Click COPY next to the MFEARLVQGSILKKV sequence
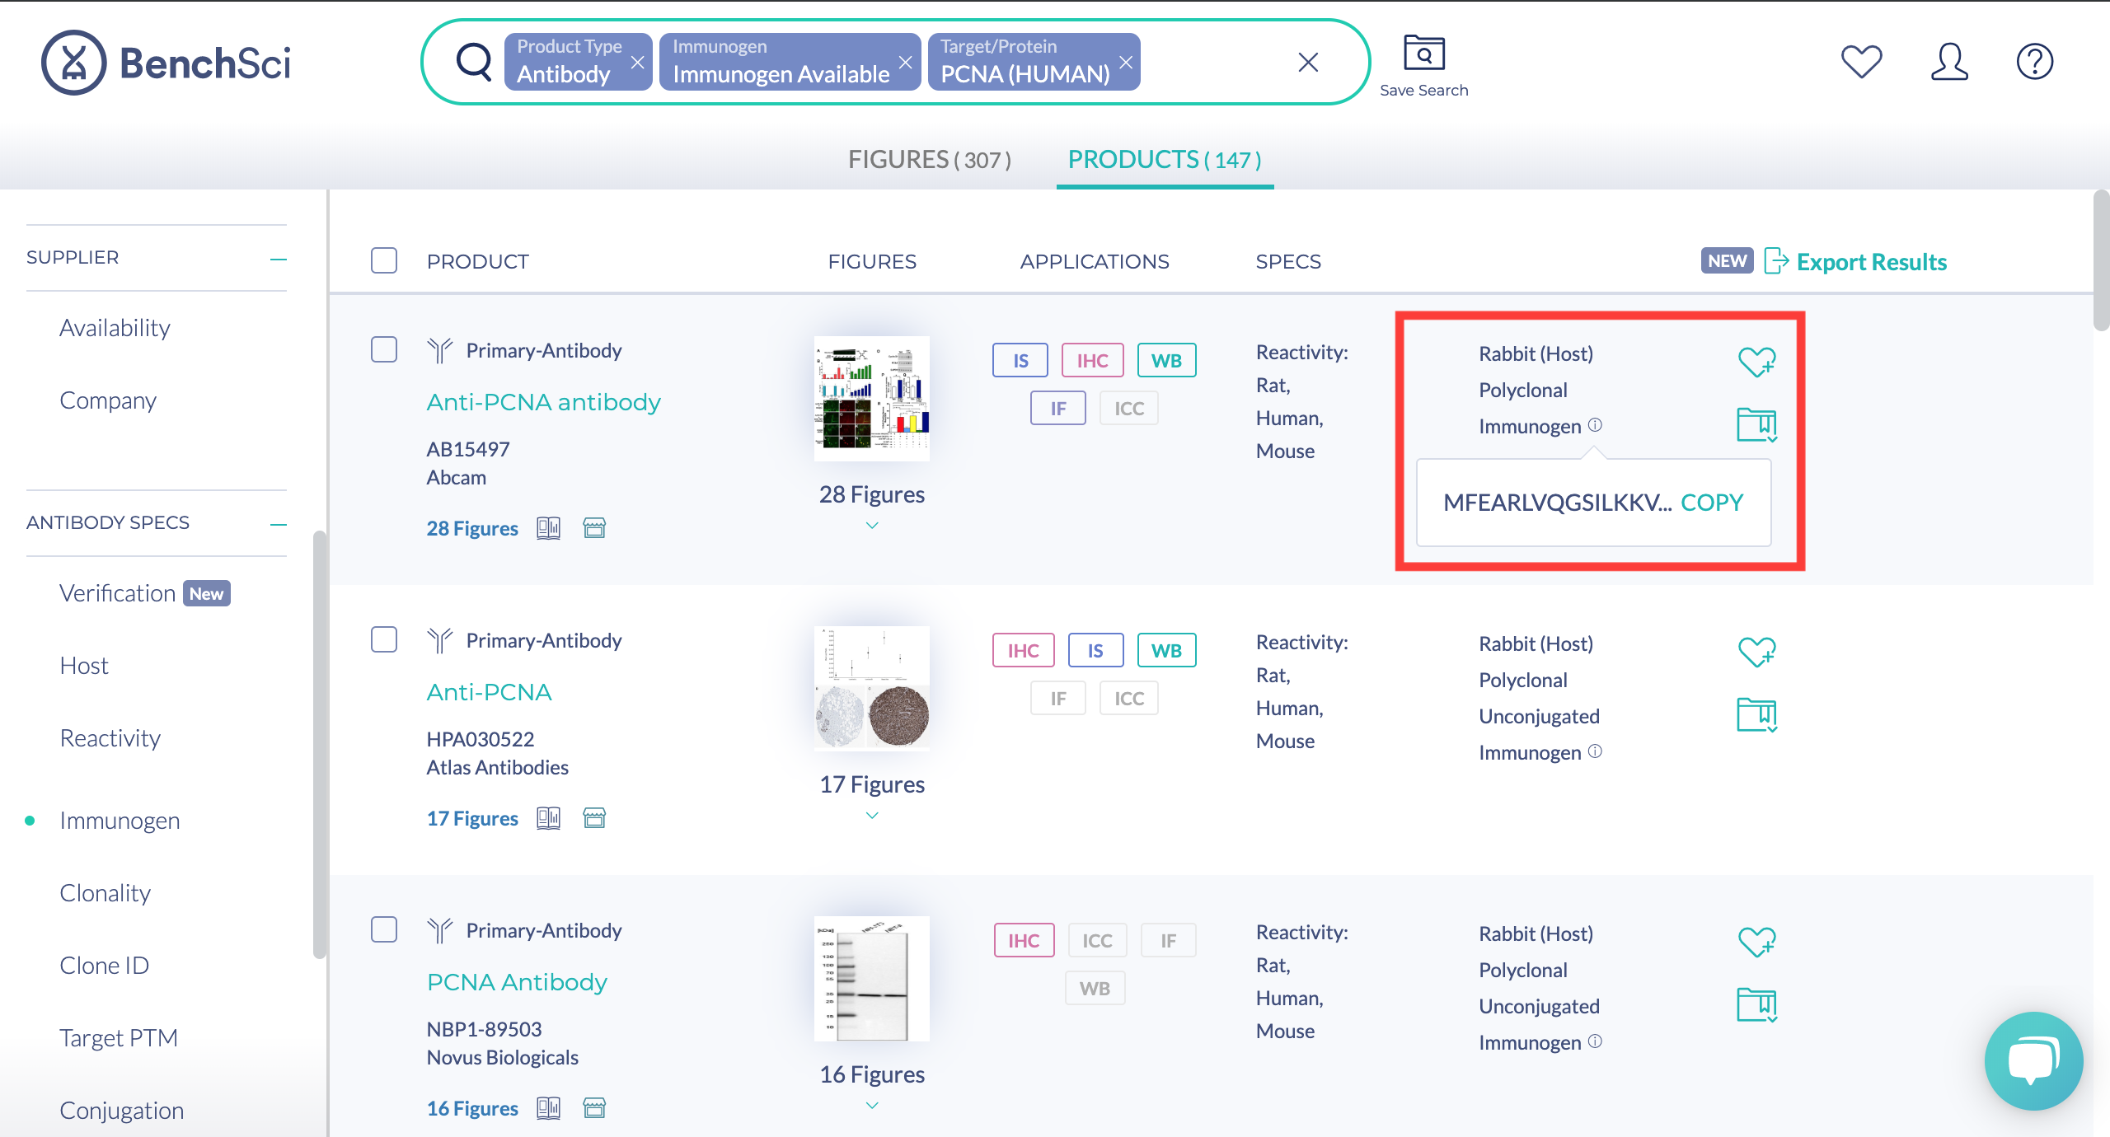Screen dimensions: 2110x1137 pyautogui.click(x=1712, y=503)
